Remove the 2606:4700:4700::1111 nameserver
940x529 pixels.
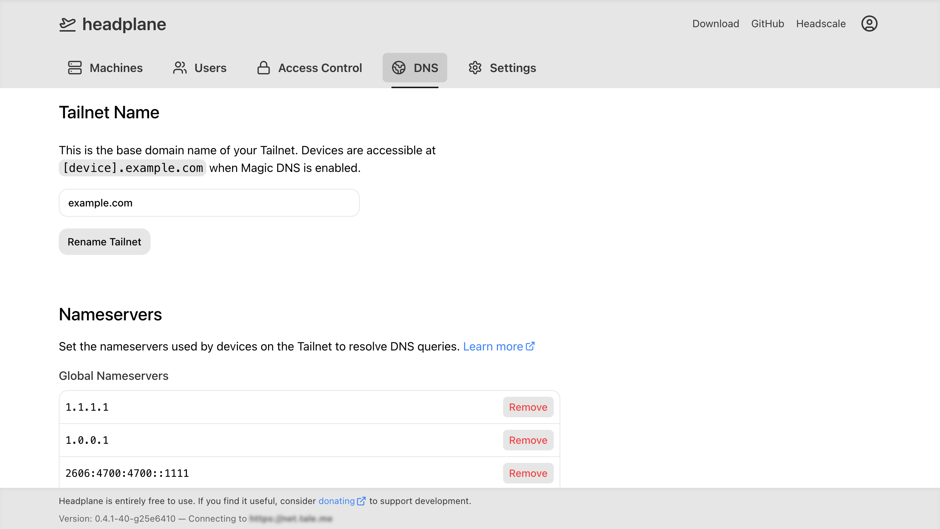click(x=528, y=473)
